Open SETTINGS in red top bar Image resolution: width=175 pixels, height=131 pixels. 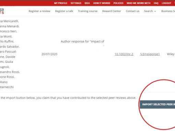(x=76, y=3)
